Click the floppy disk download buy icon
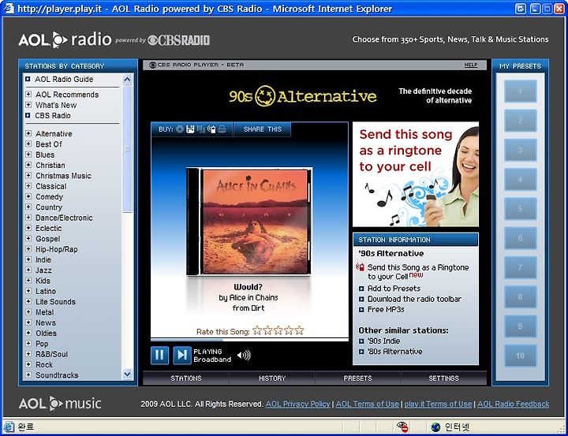The height and width of the screenshot is (436, 568). [190, 129]
